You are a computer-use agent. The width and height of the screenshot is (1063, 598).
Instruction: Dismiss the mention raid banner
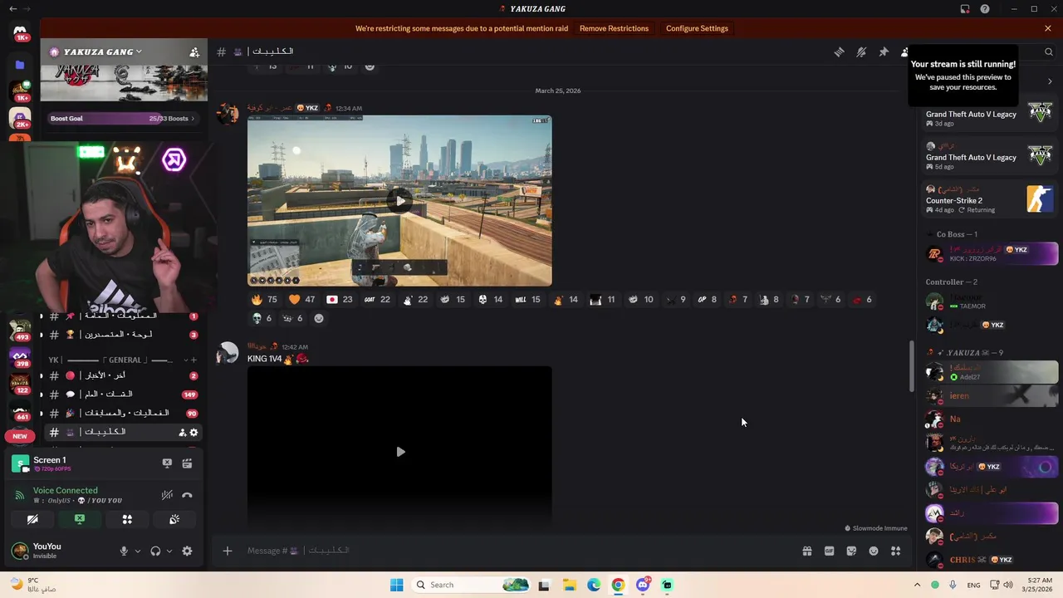(x=1048, y=28)
